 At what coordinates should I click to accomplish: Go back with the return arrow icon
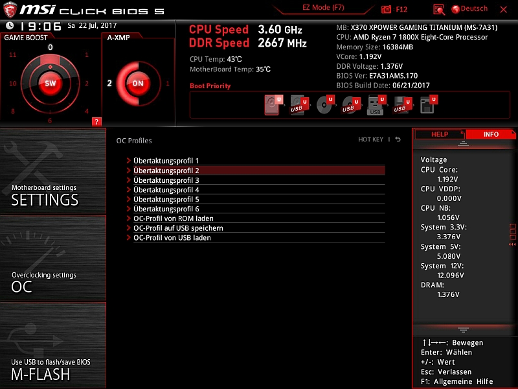pyautogui.click(x=398, y=139)
